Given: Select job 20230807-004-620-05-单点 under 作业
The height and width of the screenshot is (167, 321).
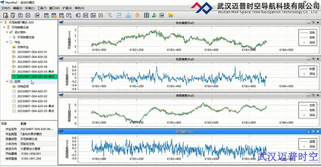Looking at the screenshot, I should [x=36, y=71].
